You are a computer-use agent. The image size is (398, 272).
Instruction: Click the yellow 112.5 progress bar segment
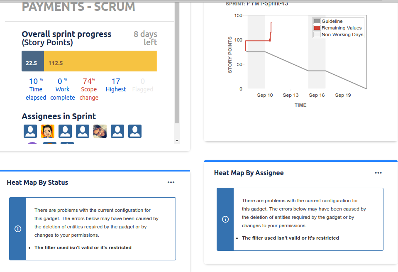[100, 61]
